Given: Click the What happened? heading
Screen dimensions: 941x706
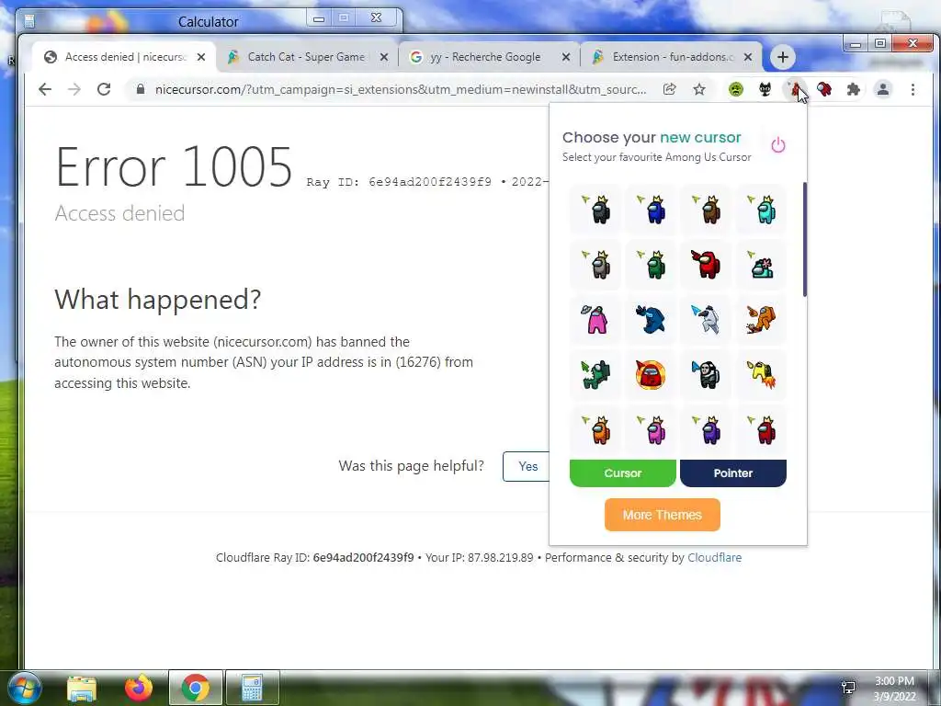Looking at the screenshot, I should (158, 299).
